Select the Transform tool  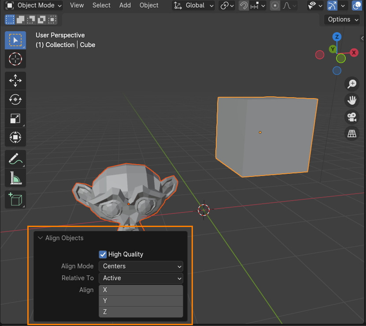pyautogui.click(x=15, y=137)
